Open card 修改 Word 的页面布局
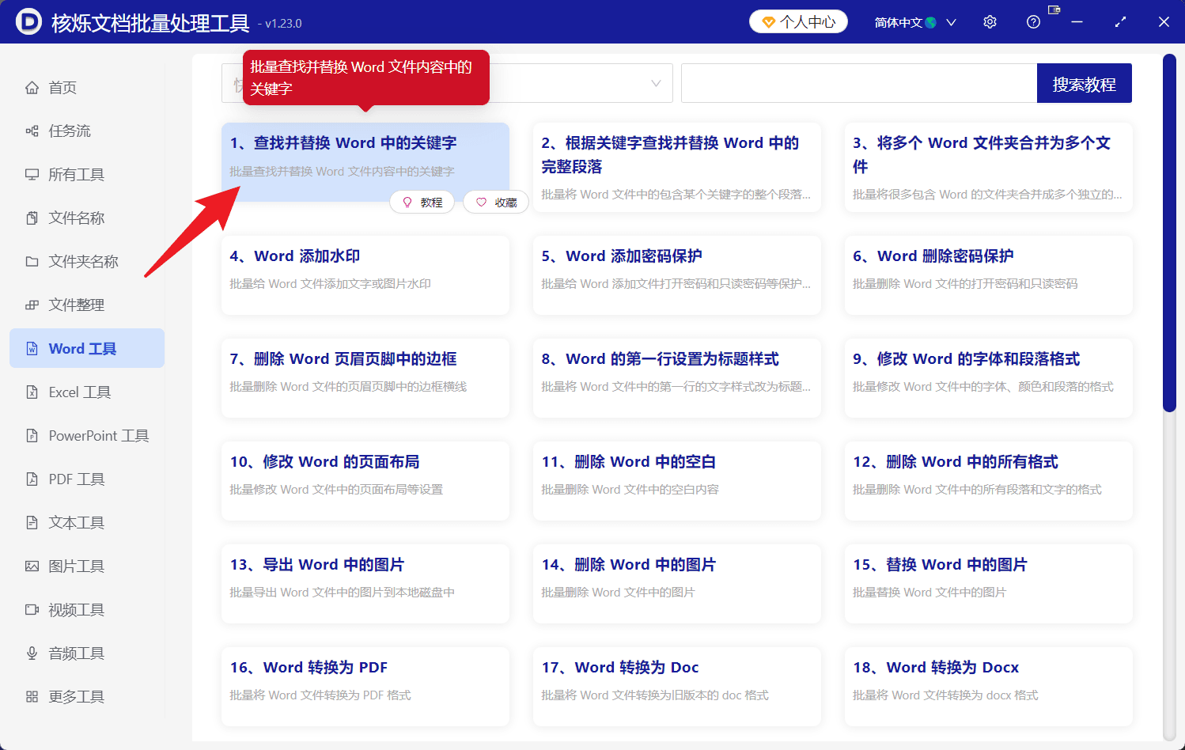Viewport: 1185px width, 750px height. tap(365, 481)
